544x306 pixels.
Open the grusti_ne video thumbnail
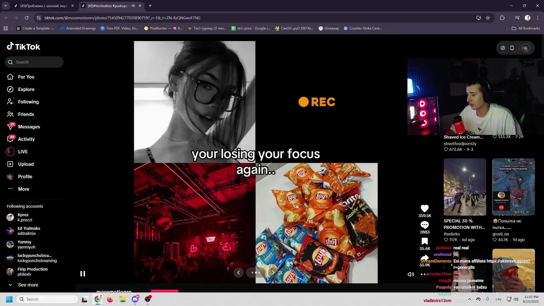pos(513,187)
